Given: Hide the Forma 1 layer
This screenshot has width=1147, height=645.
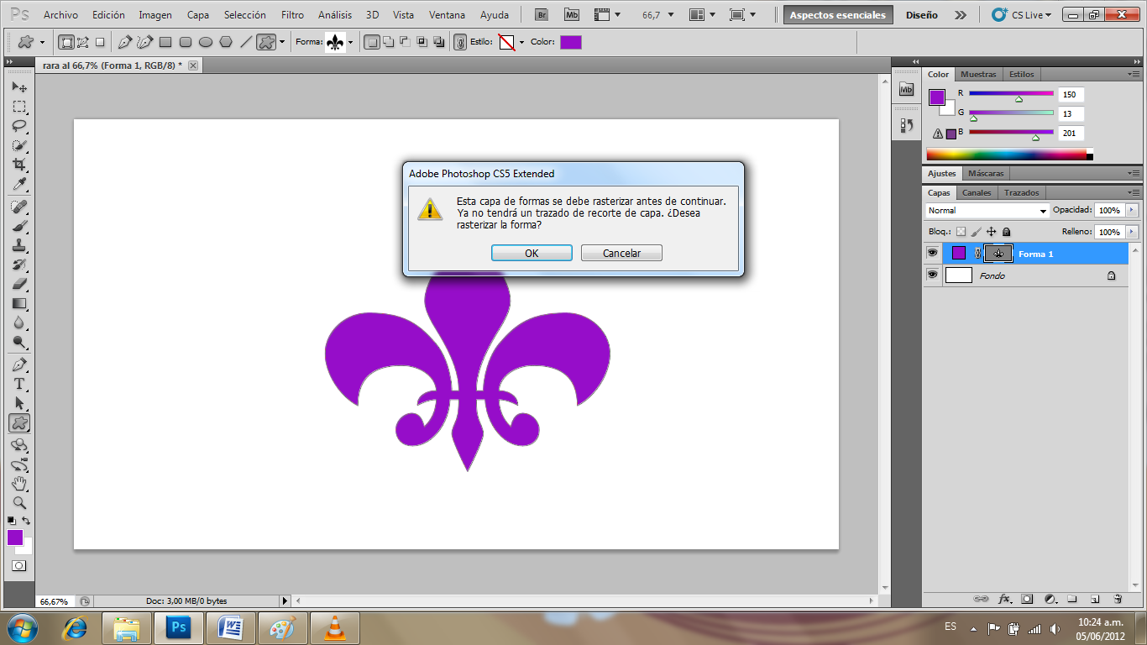Looking at the screenshot, I should click(x=932, y=253).
